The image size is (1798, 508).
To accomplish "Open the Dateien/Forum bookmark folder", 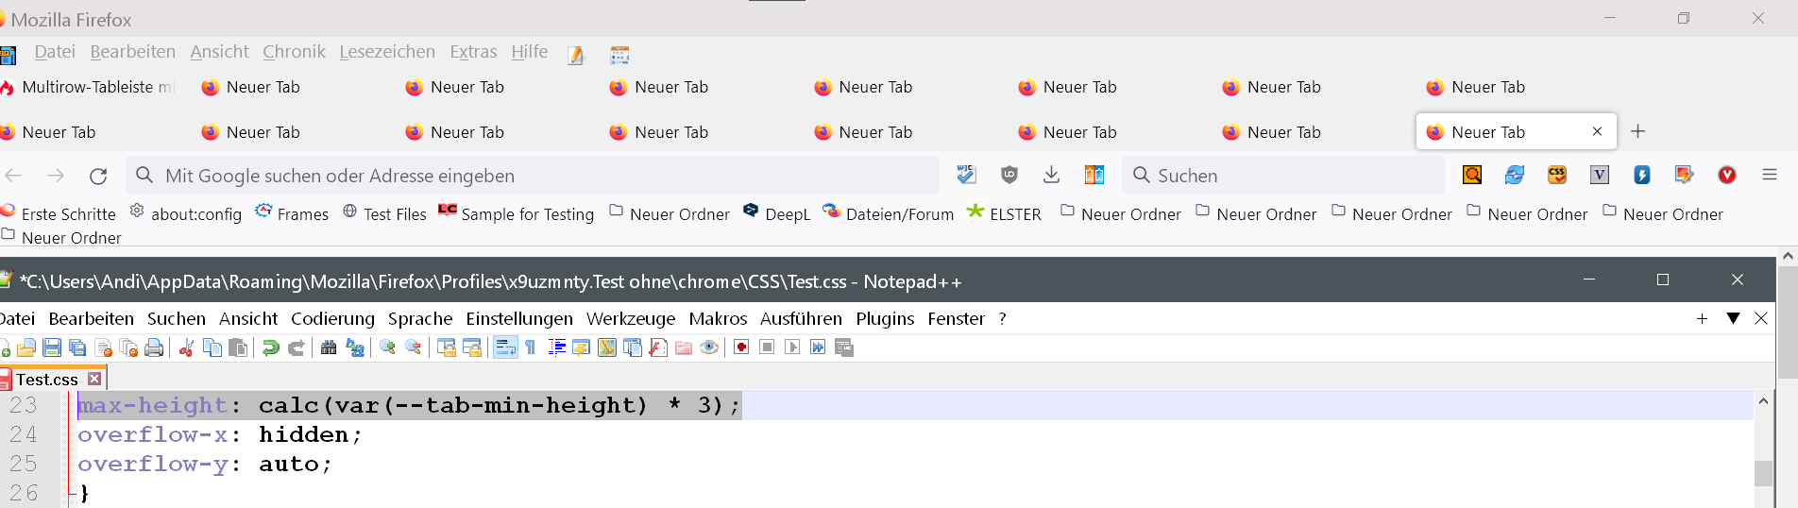I will [889, 214].
